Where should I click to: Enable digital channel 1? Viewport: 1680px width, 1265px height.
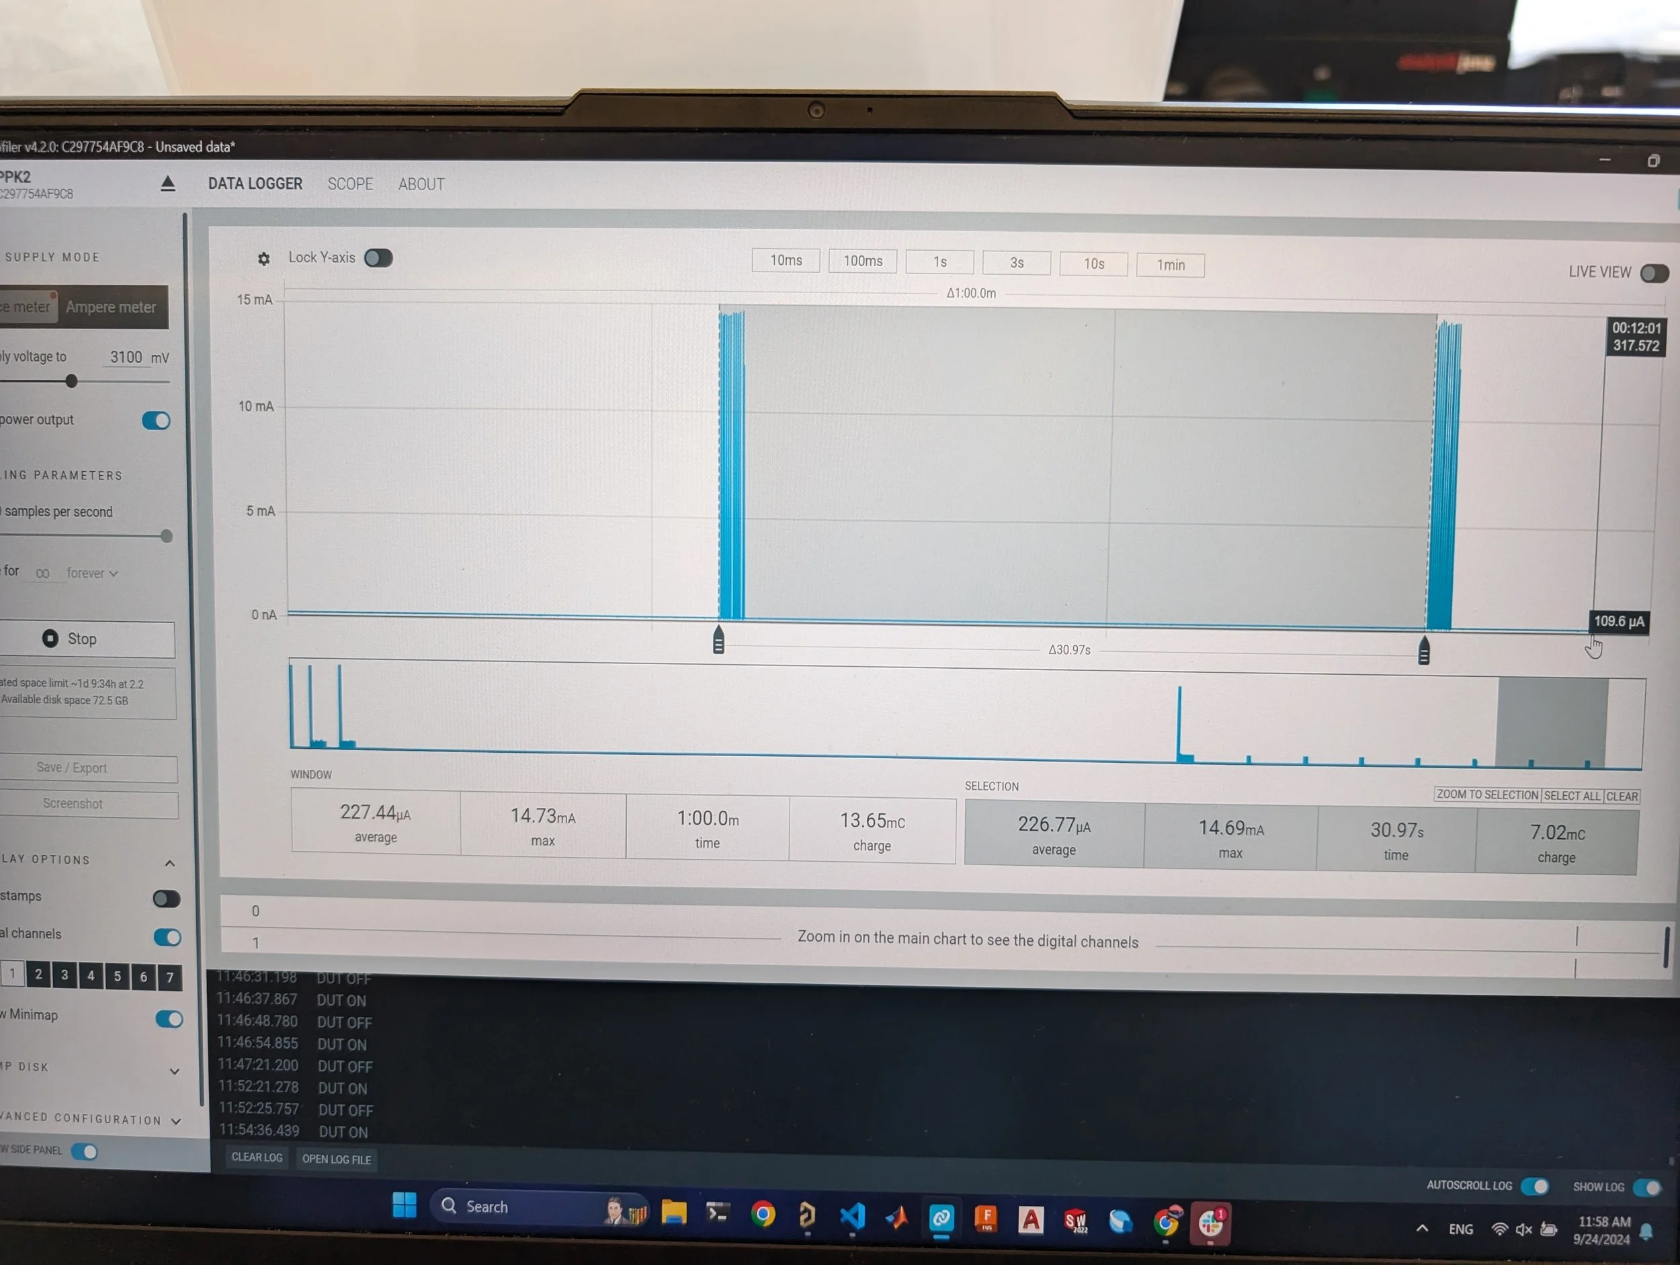tap(12, 973)
